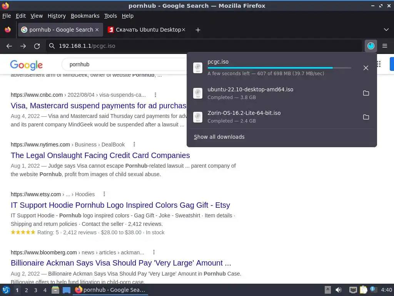The image size is (394, 296).
Task: Cancel the pcgc.iso download
Action: (x=366, y=68)
